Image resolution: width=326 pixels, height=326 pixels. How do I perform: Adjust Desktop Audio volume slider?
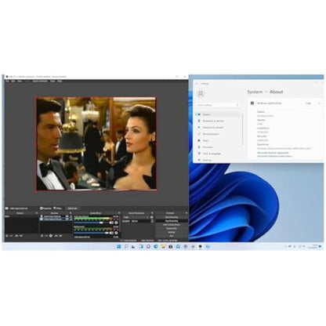pos(91,233)
